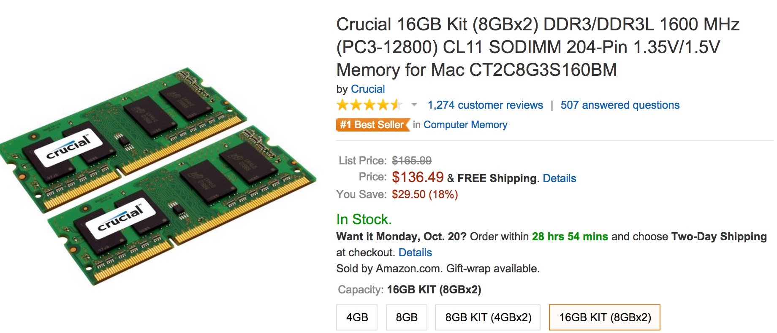The width and height of the screenshot is (777, 333).
Task: Open the 507 answered questions link
Action: pos(620,105)
